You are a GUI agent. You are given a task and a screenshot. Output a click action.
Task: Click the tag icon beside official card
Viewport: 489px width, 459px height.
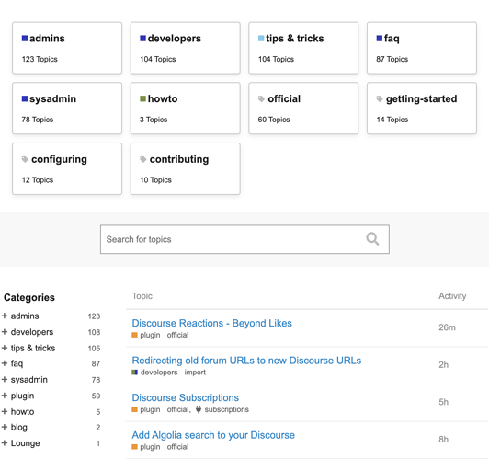[261, 99]
